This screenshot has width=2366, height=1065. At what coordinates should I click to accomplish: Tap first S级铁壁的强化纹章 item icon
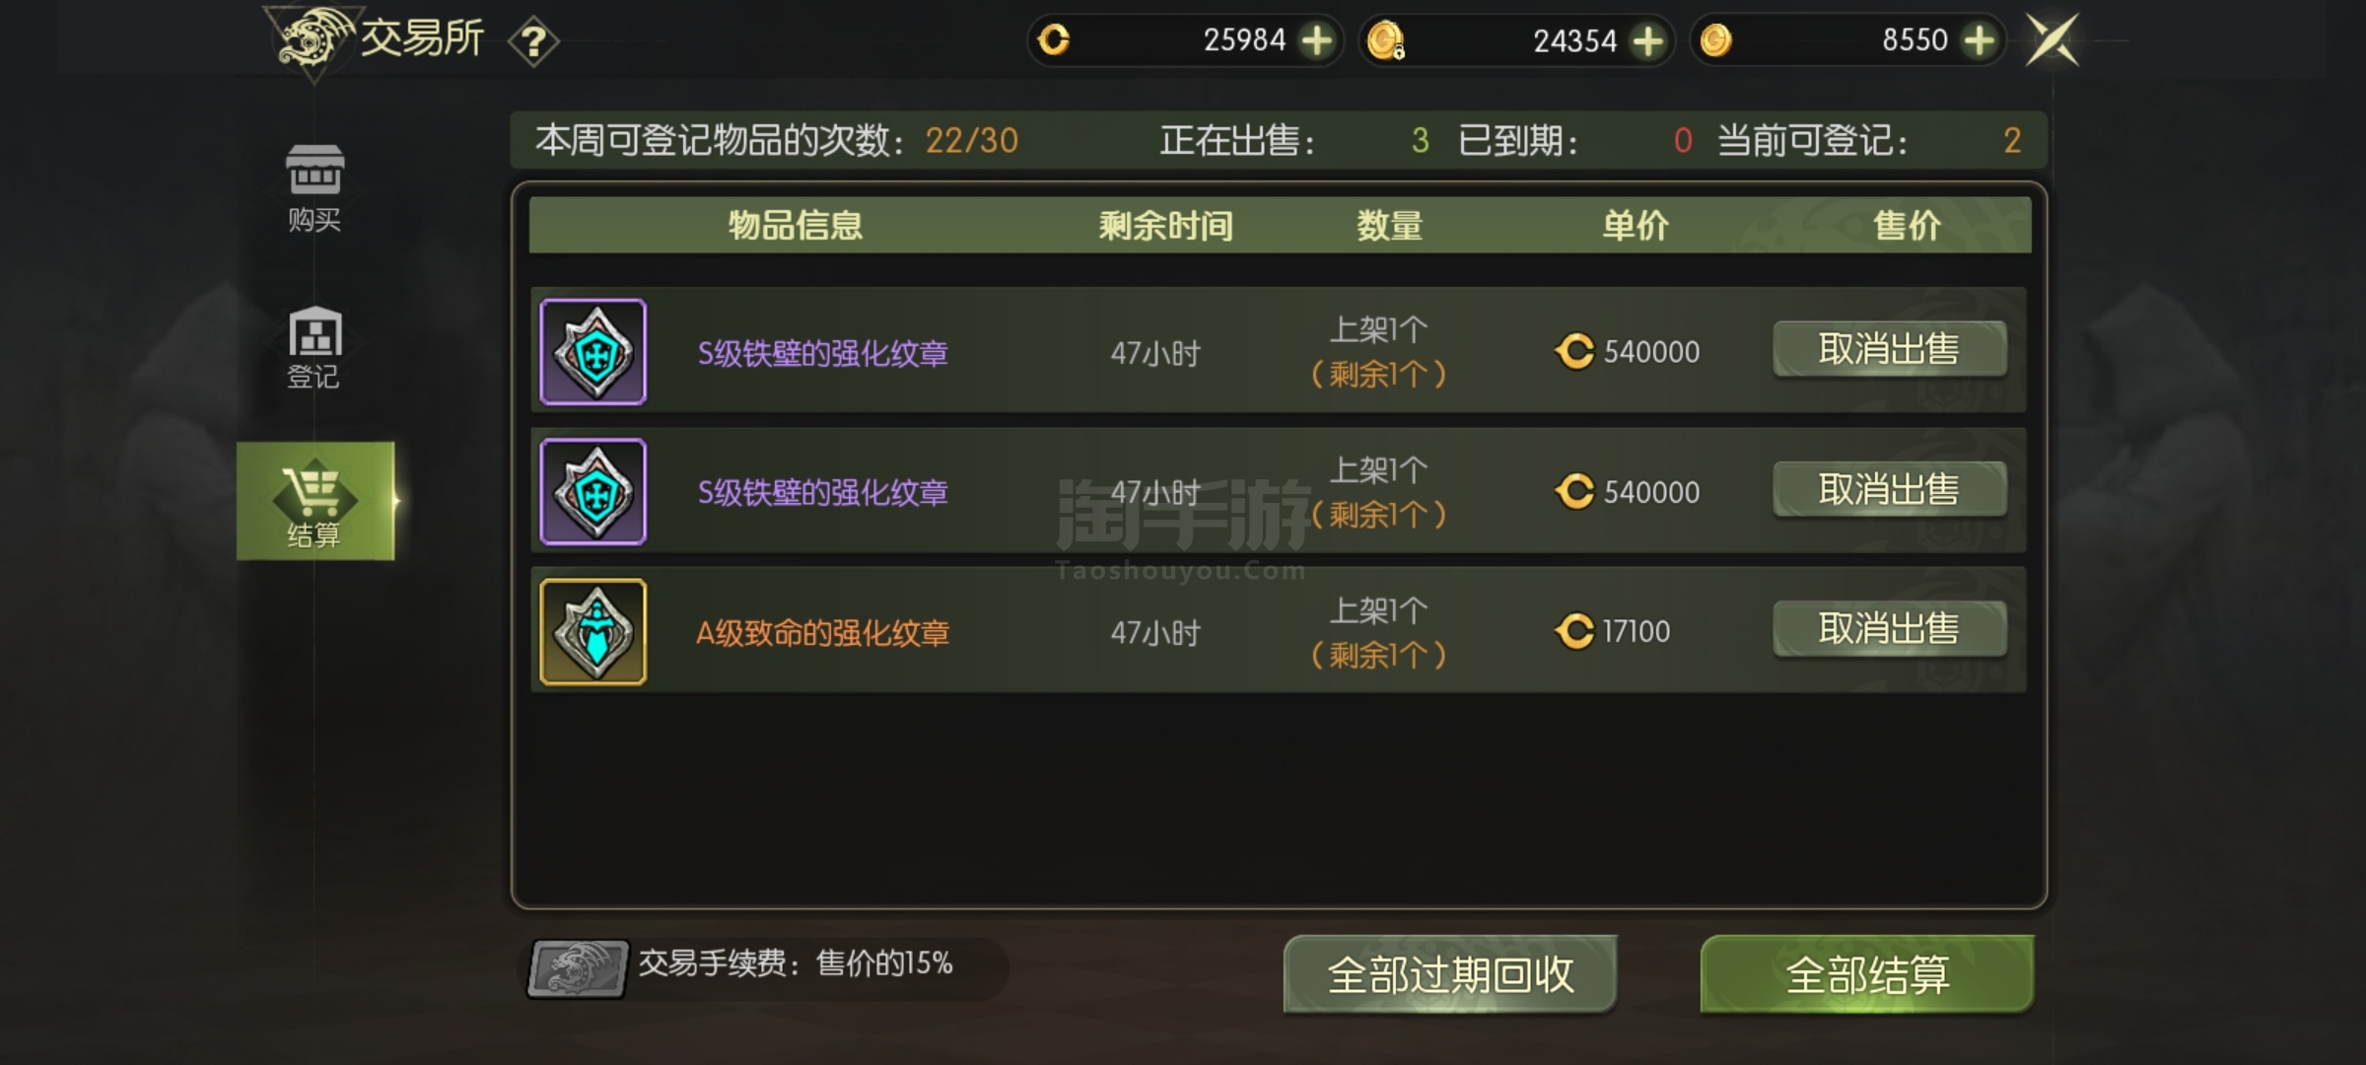[593, 352]
